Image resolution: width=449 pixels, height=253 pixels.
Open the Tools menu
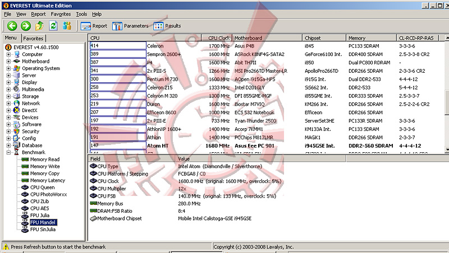click(81, 14)
